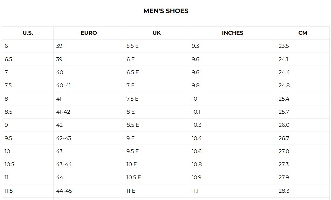Screen dimensions: 331x200
Task: Select the INCHES column header
Action: pyautogui.click(x=232, y=33)
